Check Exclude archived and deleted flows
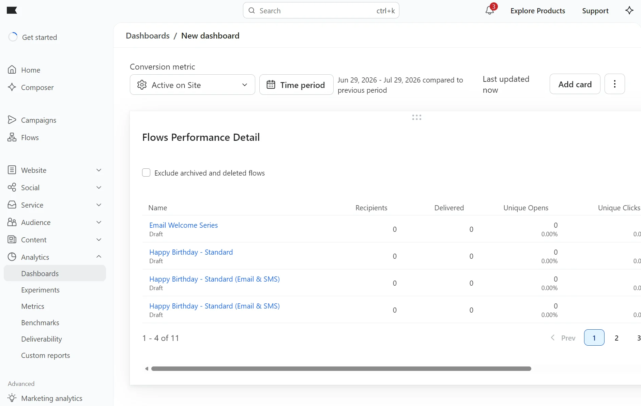The height and width of the screenshot is (406, 641). coord(146,172)
